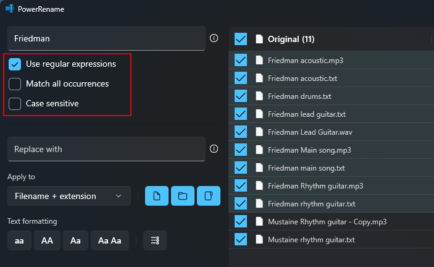
Task: Uncheck Use regular expressions
Action: 15,64
